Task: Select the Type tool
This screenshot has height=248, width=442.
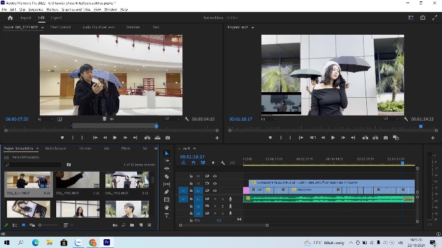Action: coord(167,216)
